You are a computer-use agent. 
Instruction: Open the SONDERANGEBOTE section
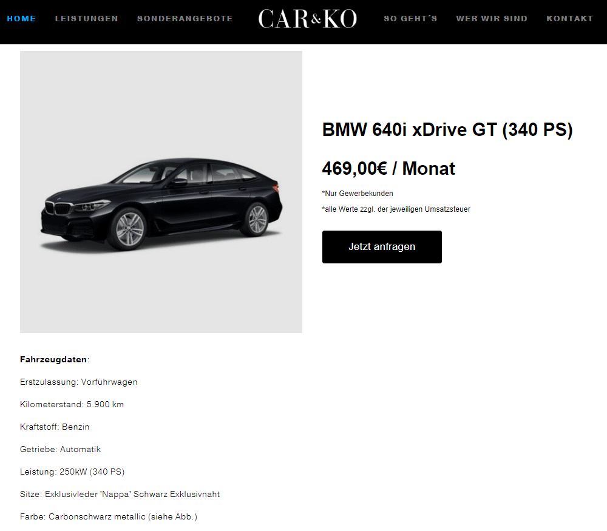tap(185, 19)
